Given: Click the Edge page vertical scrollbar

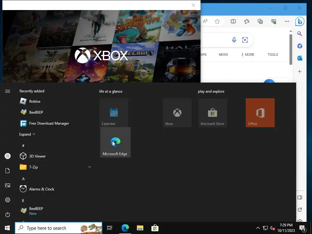Looking at the screenshot, I should (x=291, y=49).
